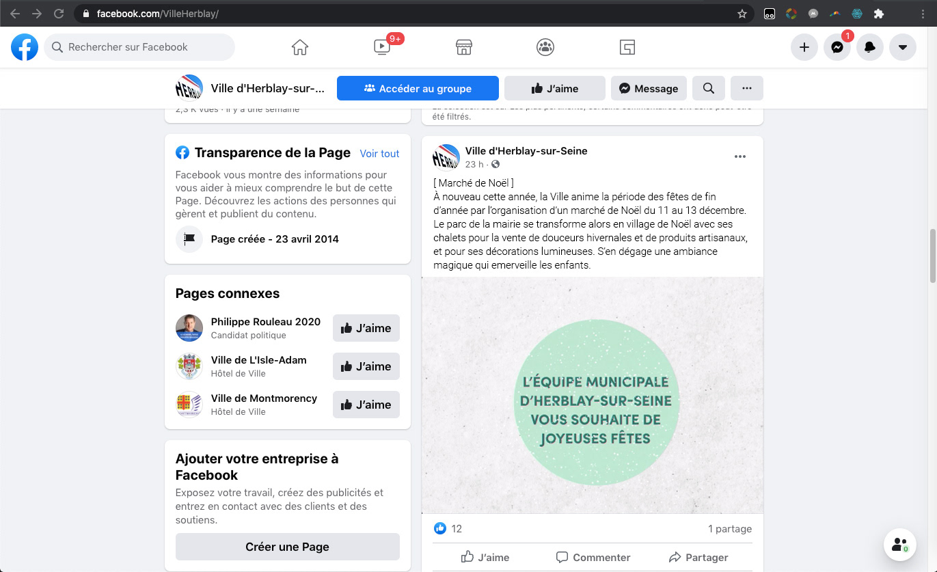Open the Marketplace icon
Image resolution: width=937 pixels, height=572 pixels.
pyautogui.click(x=464, y=47)
